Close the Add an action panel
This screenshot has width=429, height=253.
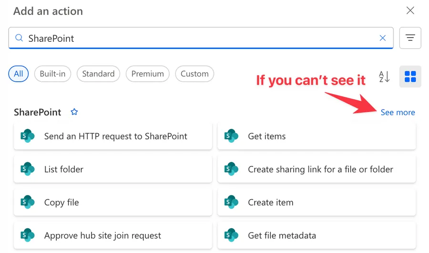(x=410, y=10)
